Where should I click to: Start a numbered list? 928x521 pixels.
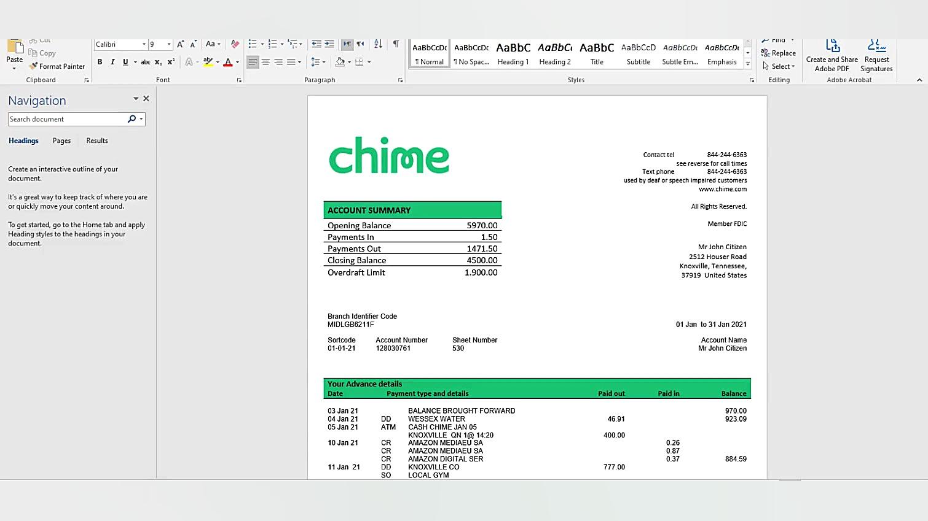pos(272,44)
